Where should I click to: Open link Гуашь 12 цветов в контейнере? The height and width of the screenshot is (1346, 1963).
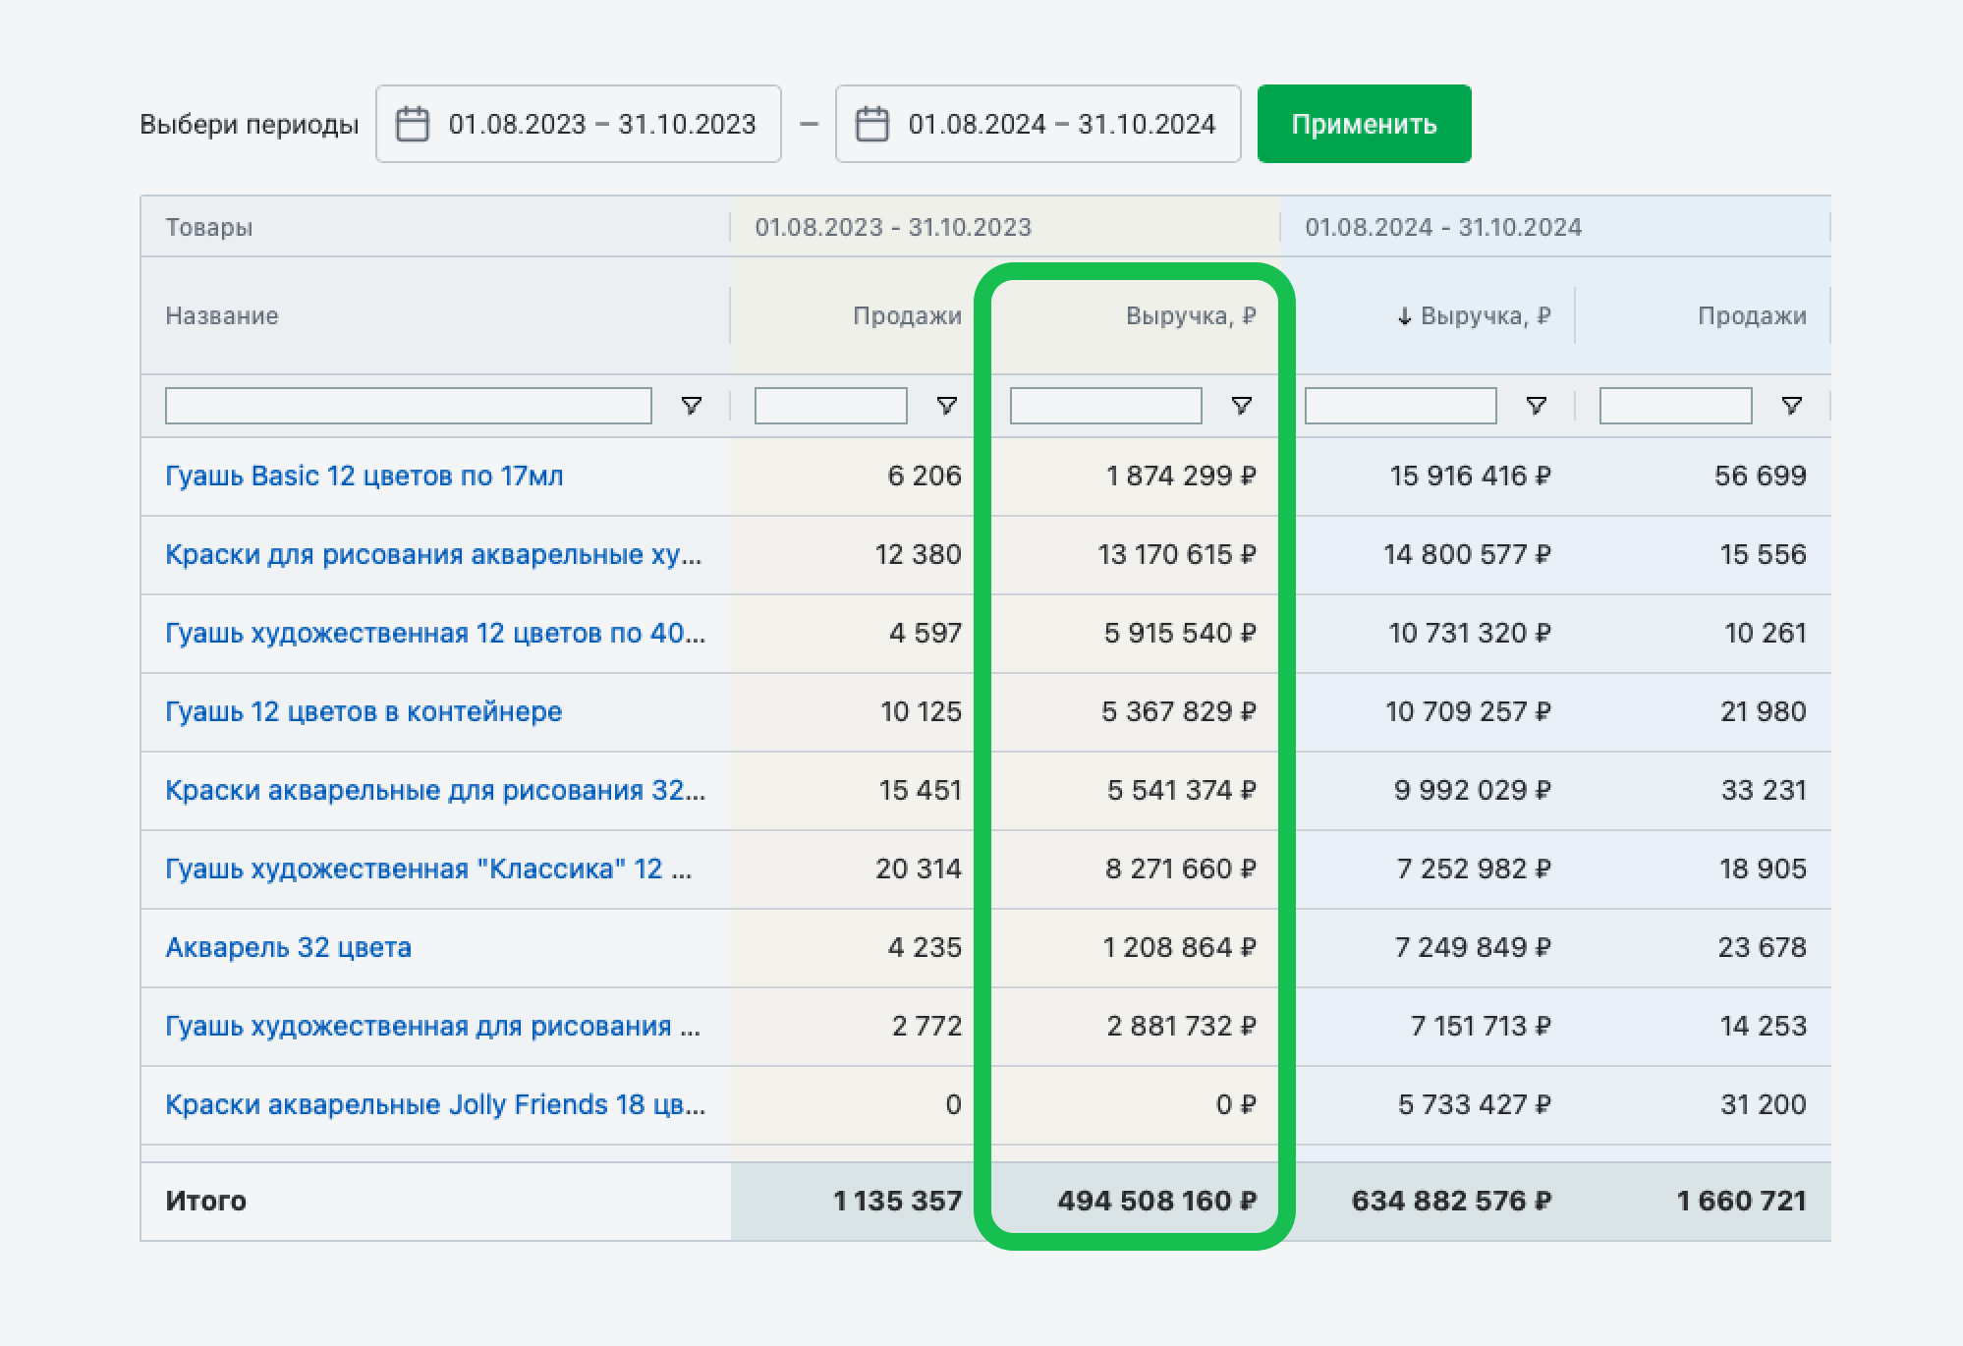(364, 712)
